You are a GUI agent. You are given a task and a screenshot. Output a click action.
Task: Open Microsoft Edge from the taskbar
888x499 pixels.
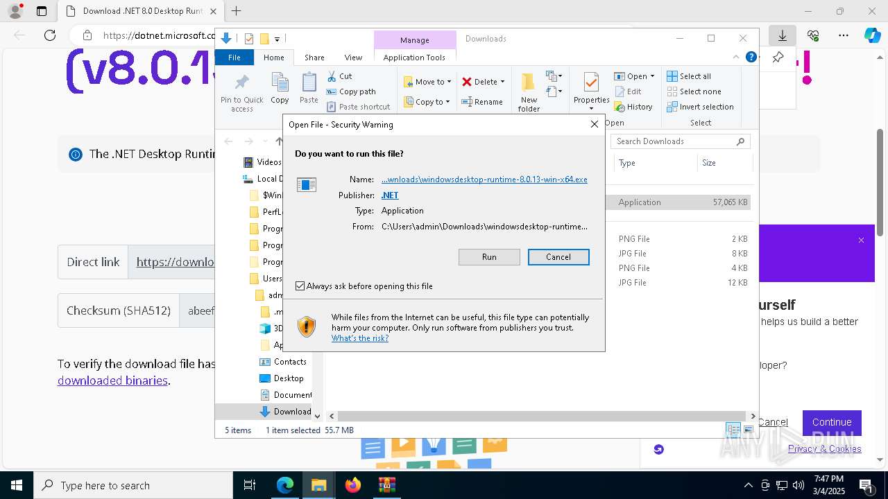tap(285, 485)
